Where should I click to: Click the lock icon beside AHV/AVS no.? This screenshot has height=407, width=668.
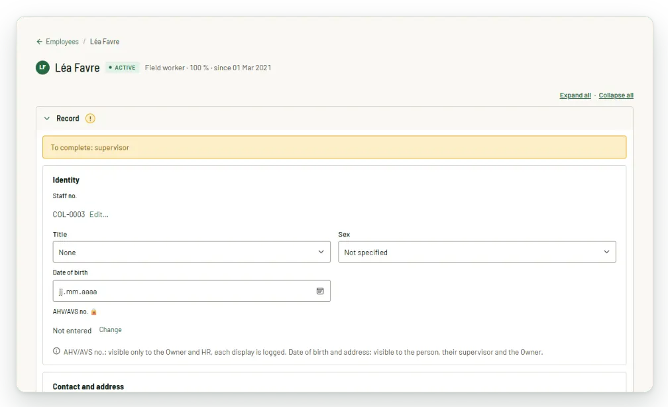(93, 312)
